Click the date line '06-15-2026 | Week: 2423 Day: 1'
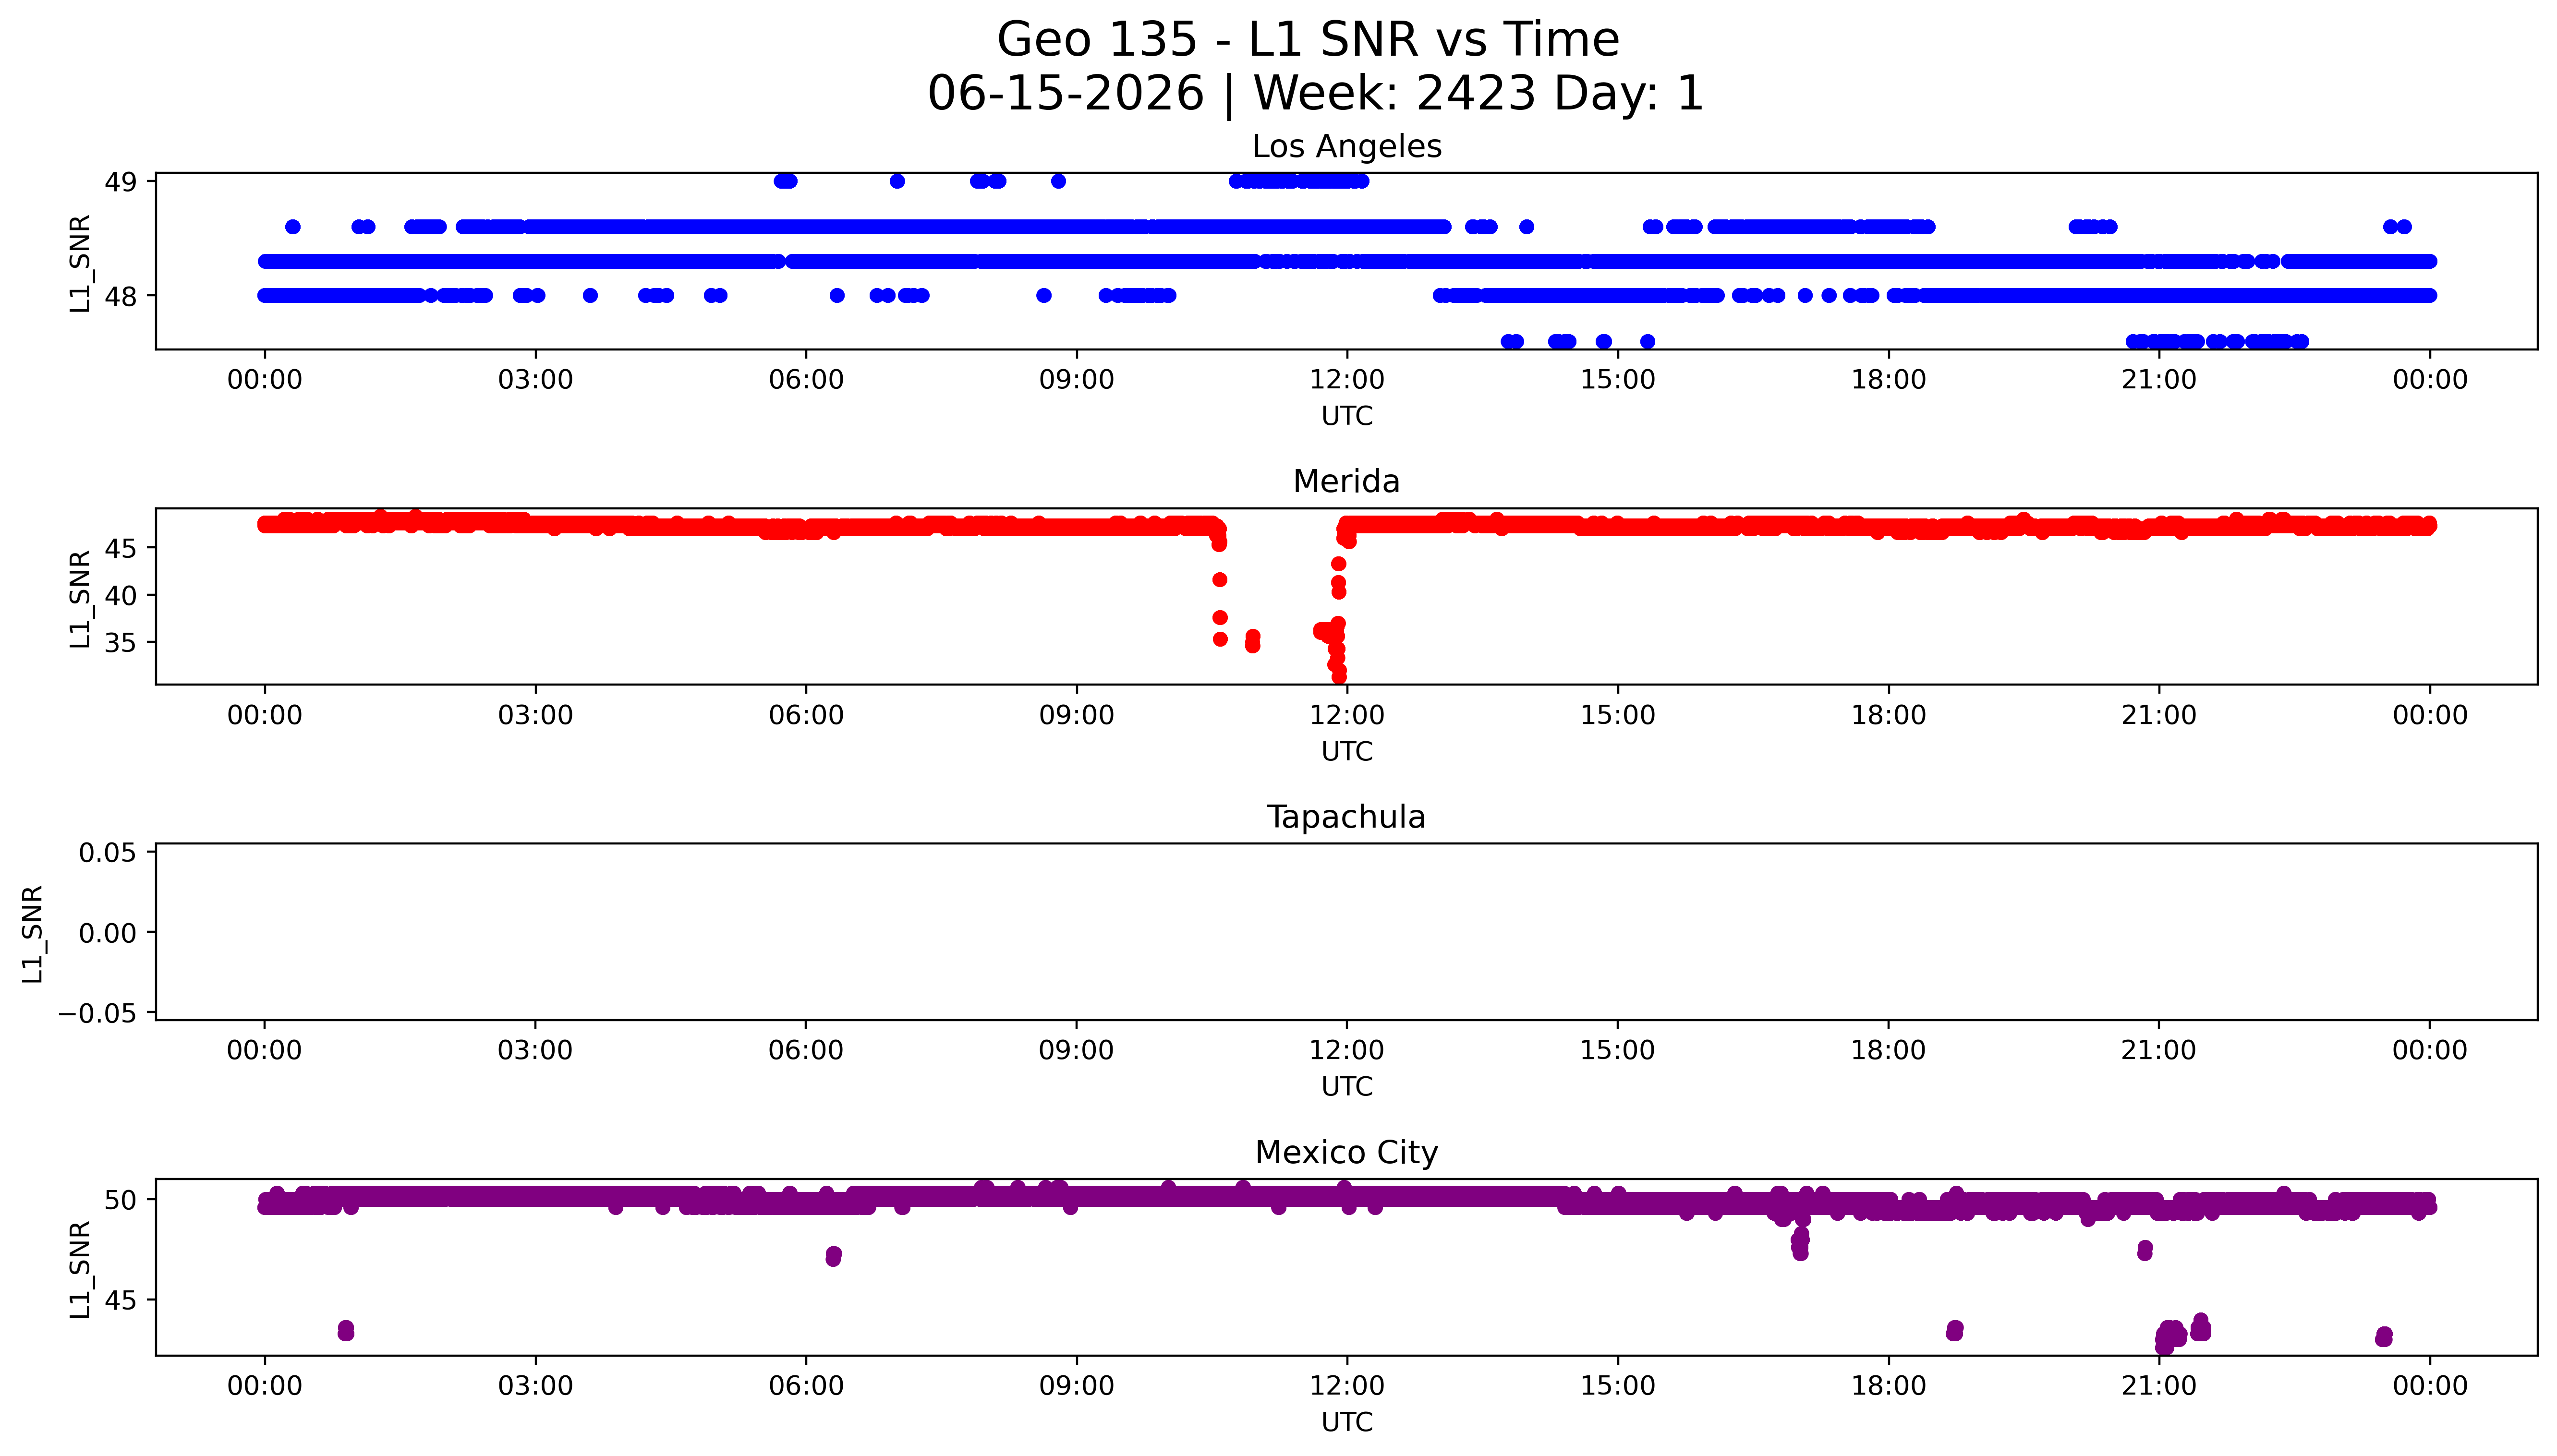The height and width of the screenshot is (1456, 2557). point(1315,93)
